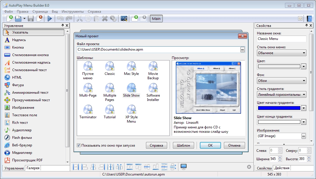The image size is (316, 179).
Task: Click the Save floppy disk icon
Action: (x=31, y=19)
